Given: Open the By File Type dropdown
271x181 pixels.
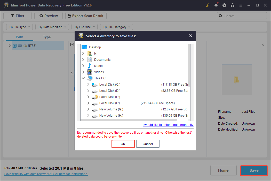Looking at the screenshot, I should tap(19, 27).
